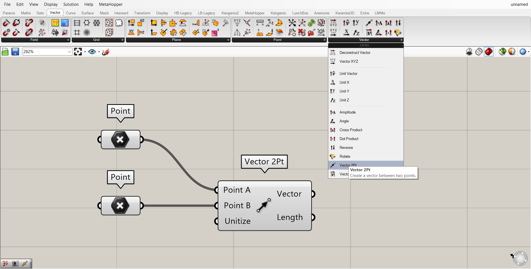
Task: Select Cross Product from the vector list
Action: point(351,130)
